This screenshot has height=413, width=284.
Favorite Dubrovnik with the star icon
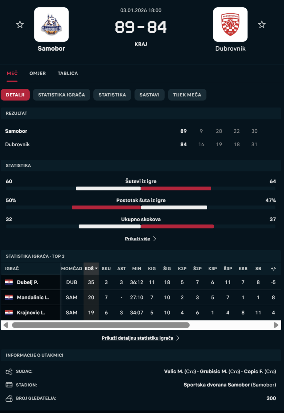pyautogui.click(x=262, y=24)
